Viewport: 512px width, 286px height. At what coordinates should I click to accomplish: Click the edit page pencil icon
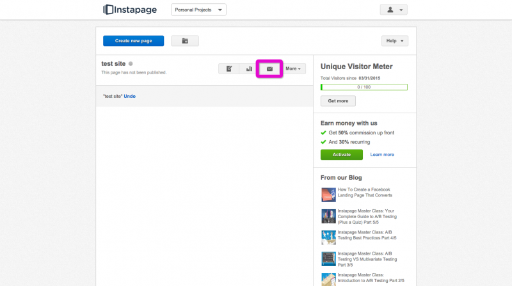[x=229, y=68]
